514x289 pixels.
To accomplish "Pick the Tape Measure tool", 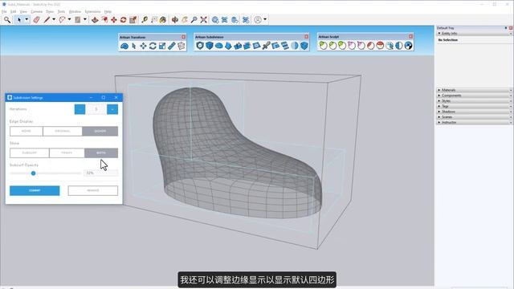I will pos(145,20).
